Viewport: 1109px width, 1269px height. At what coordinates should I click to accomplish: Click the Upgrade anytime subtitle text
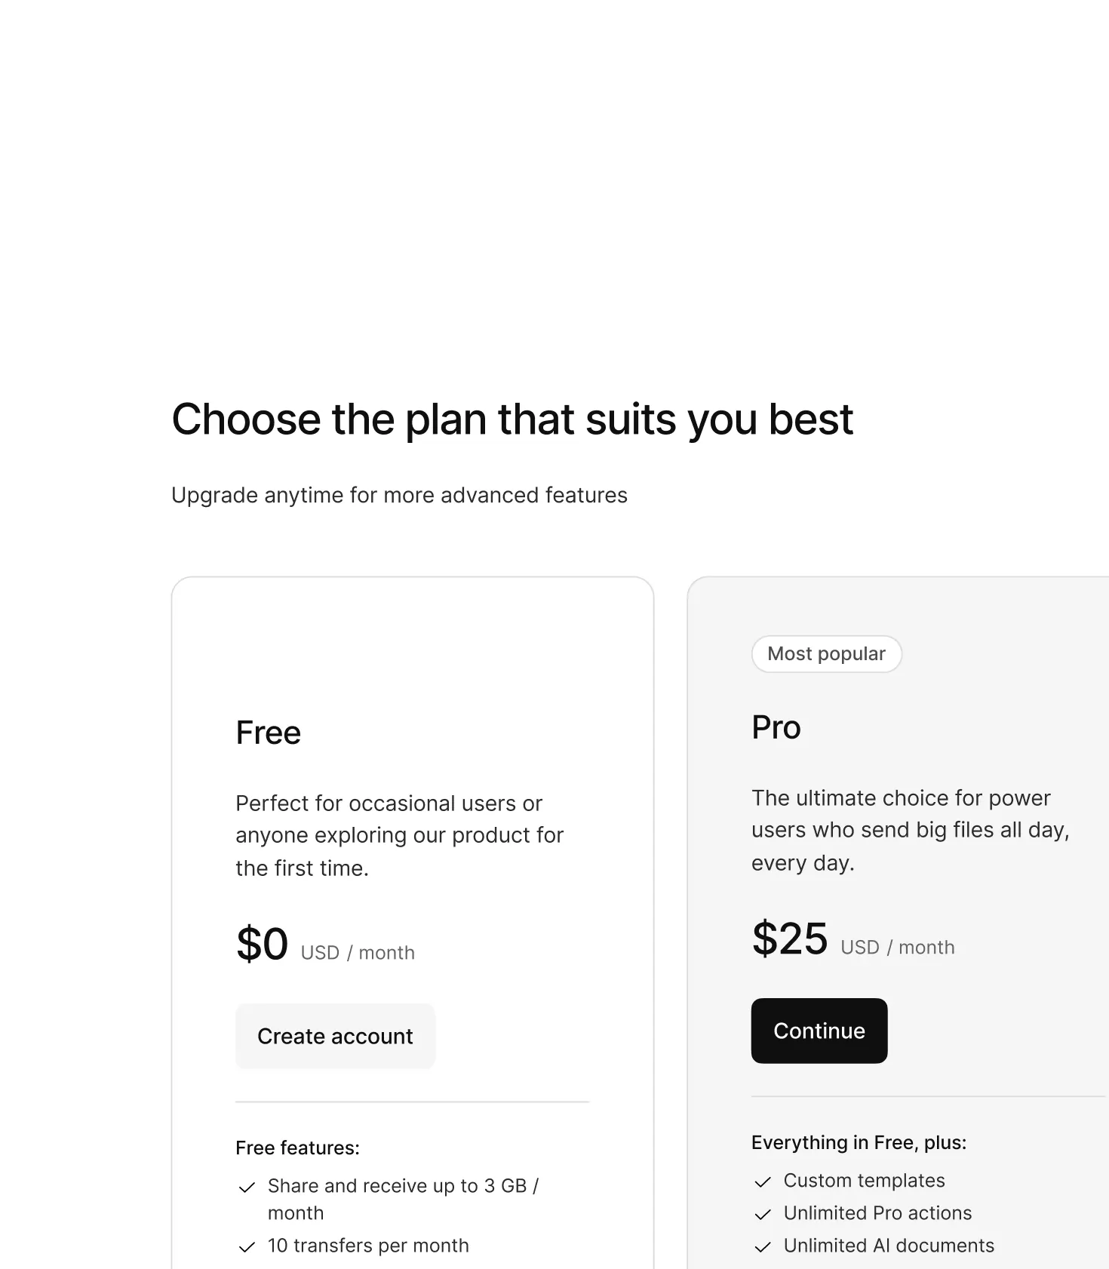(400, 496)
